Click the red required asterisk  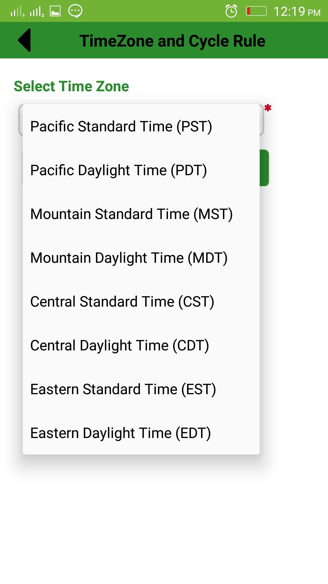[268, 108]
